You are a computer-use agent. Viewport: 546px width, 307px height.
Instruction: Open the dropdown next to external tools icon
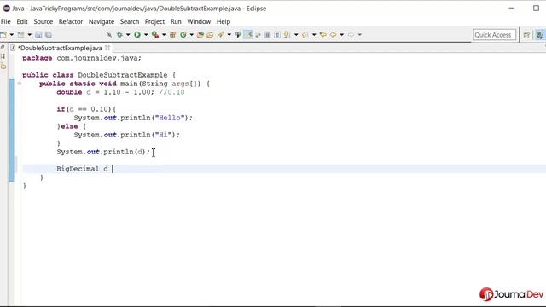(x=164, y=35)
